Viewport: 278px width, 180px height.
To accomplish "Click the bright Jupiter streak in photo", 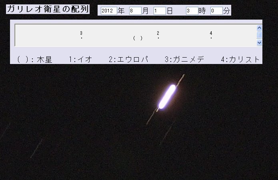I will [167, 96].
